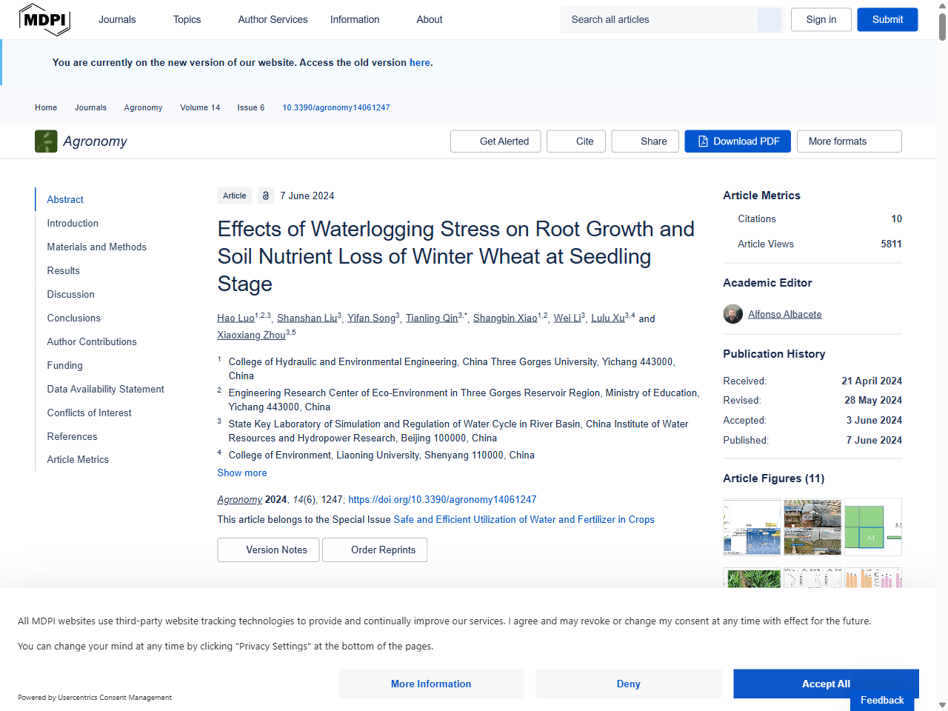948x711 pixels.
Task: Open author Shanshan Liu's profile
Action: click(307, 318)
